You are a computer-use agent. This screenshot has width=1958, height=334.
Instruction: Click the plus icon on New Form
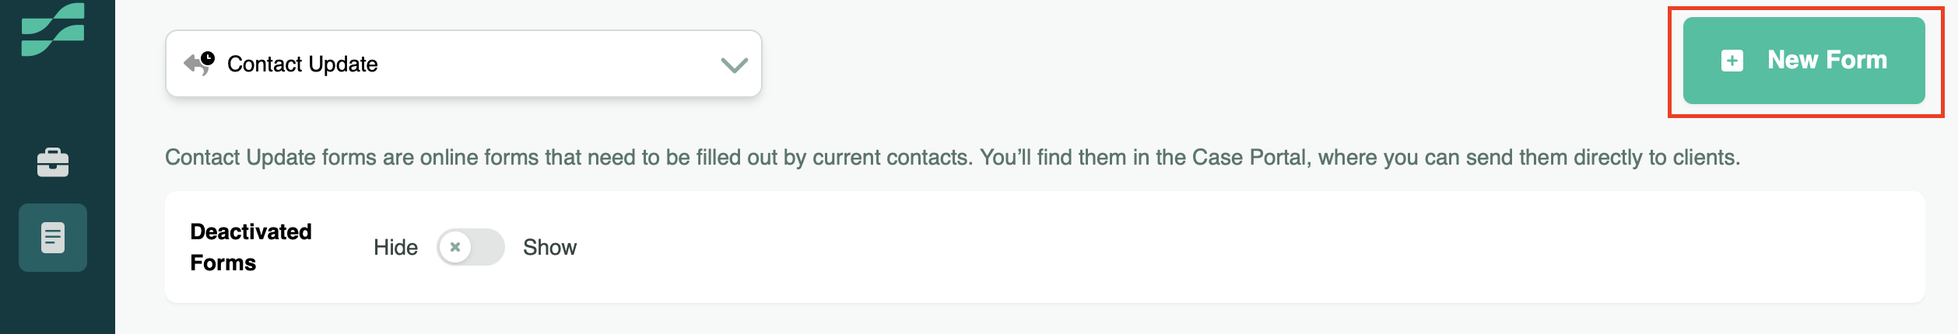pos(1732,61)
